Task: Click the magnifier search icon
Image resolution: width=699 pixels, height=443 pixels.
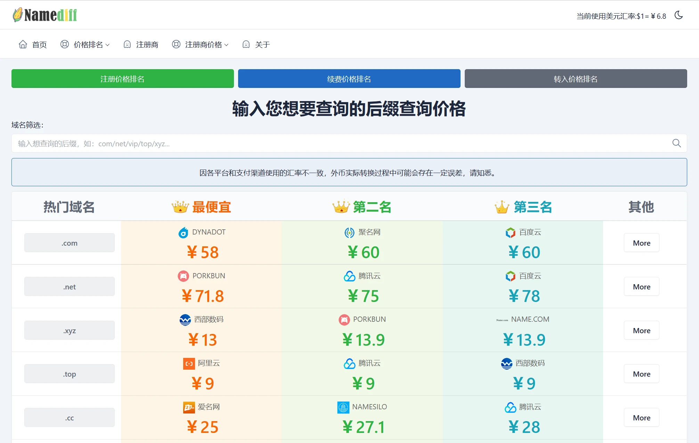Action: 676,143
